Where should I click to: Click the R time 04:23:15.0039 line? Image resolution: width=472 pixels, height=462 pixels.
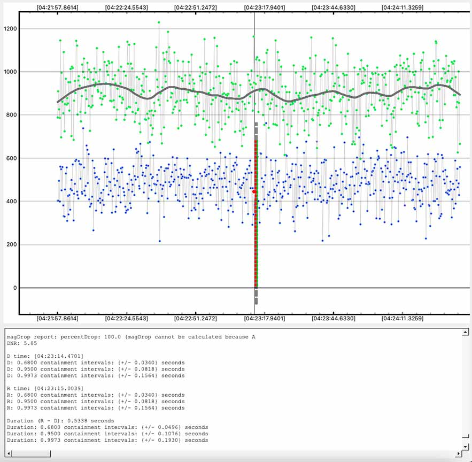45,389
